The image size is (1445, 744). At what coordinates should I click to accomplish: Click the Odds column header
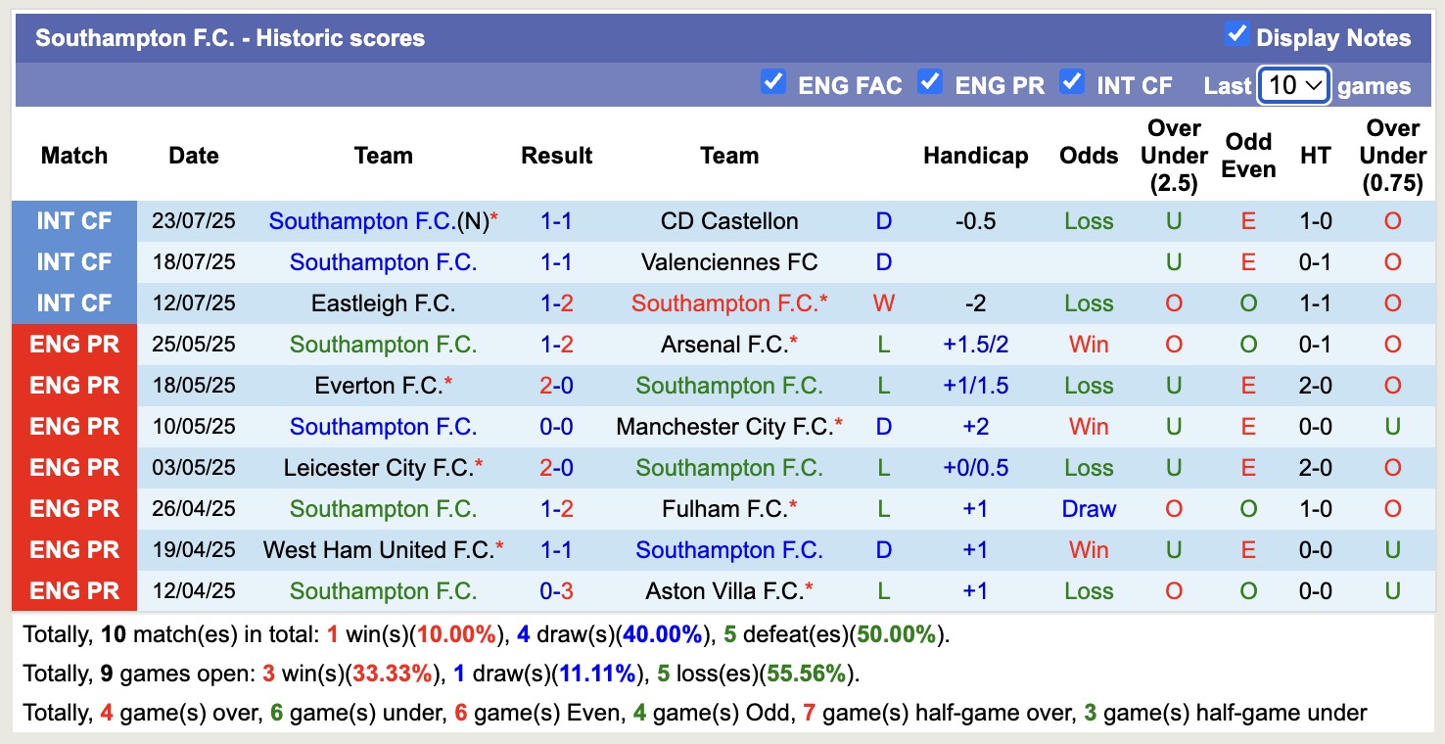point(1089,155)
